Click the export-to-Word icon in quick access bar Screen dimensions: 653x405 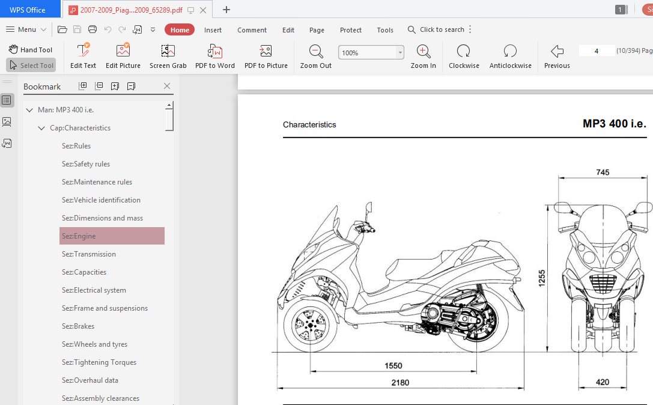point(138,29)
